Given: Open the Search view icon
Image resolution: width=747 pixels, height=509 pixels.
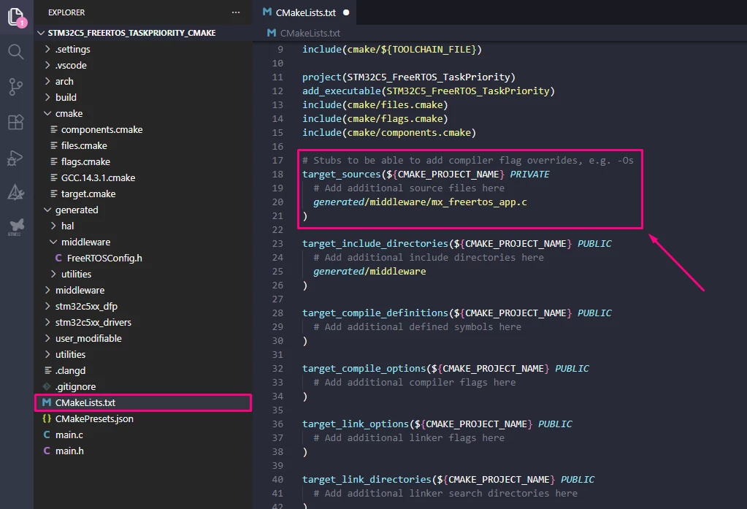Looking at the screenshot, I should (16, 51).
